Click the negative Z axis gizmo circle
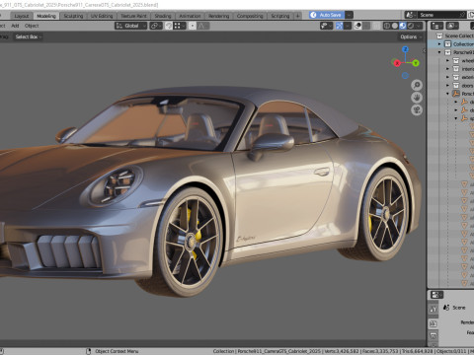Image resolution: width=474 pixels, height=355 pixels. [405, 75]
